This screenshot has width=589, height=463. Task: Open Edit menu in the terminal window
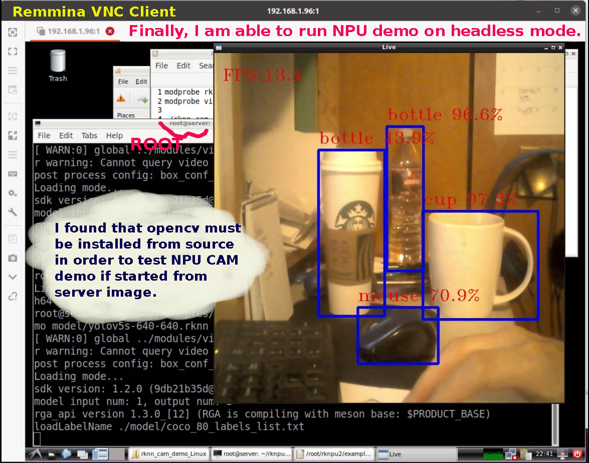click(66, 136)
